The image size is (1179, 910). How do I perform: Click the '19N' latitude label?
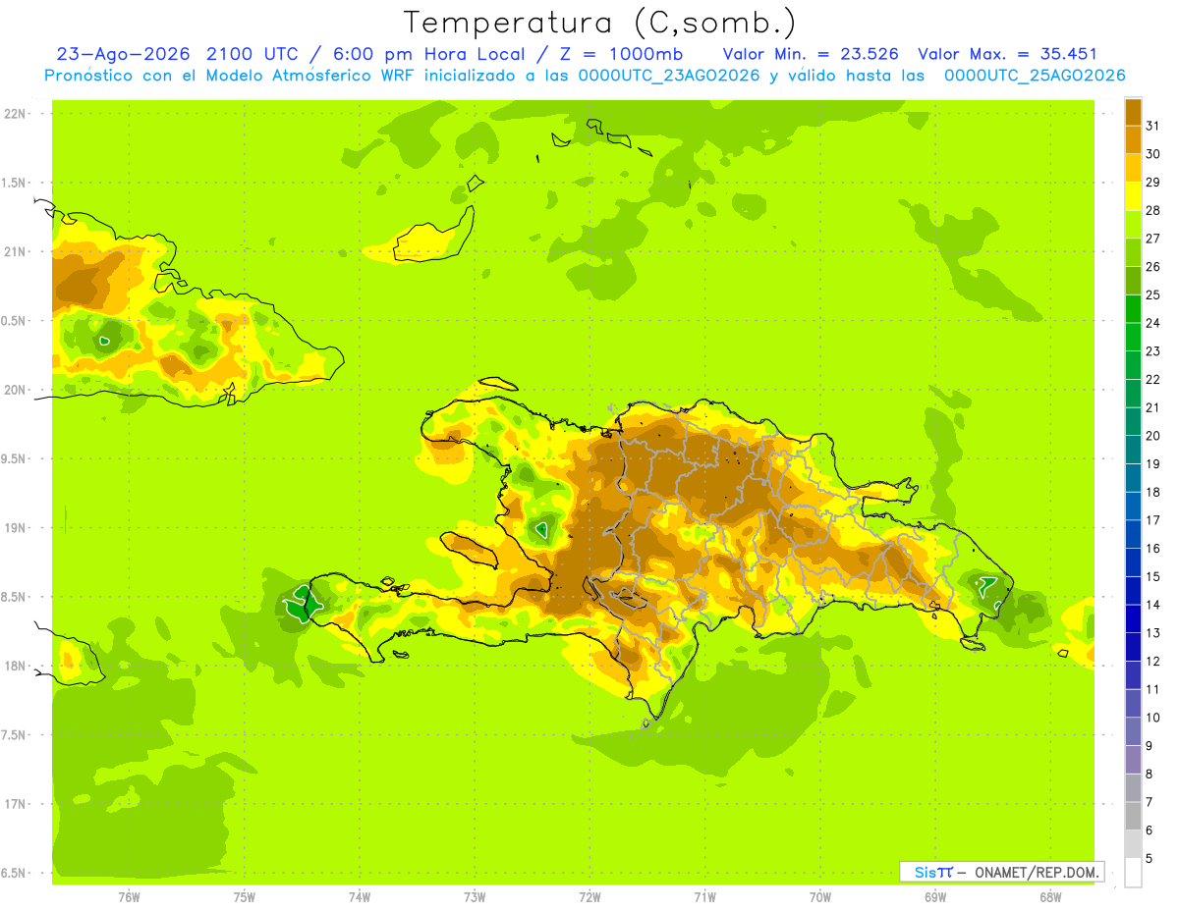click(x=16, y=527)
